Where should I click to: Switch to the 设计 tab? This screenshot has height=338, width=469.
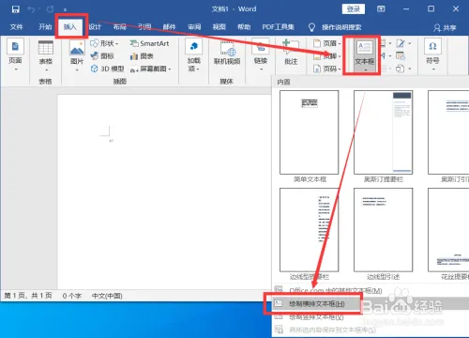[x=95, y=27]
